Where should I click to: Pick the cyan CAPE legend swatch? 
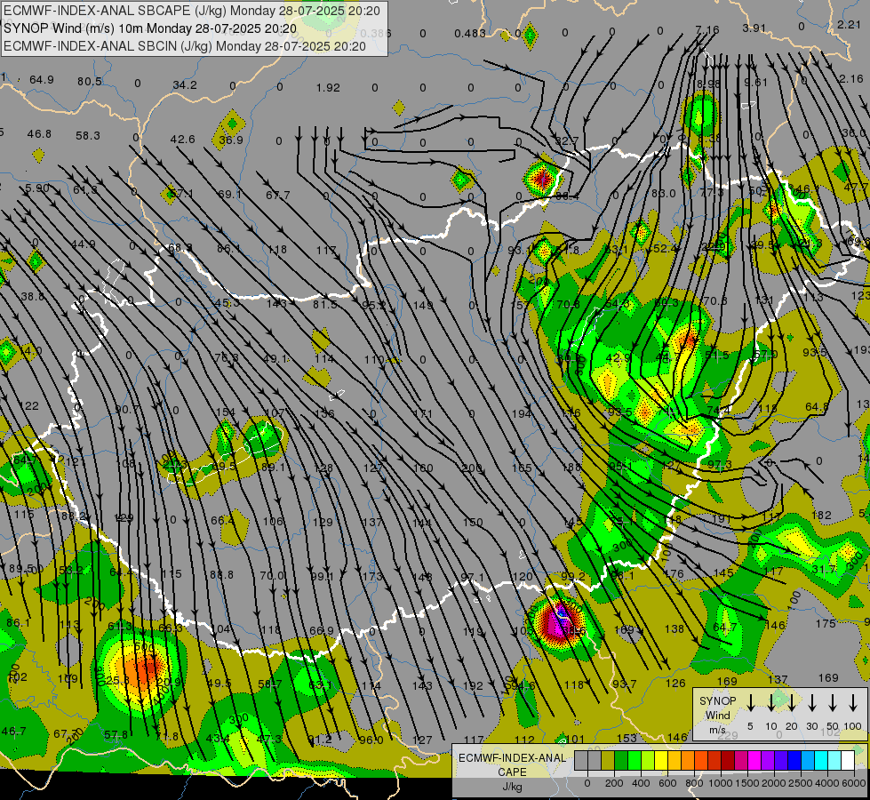point(820,760)
